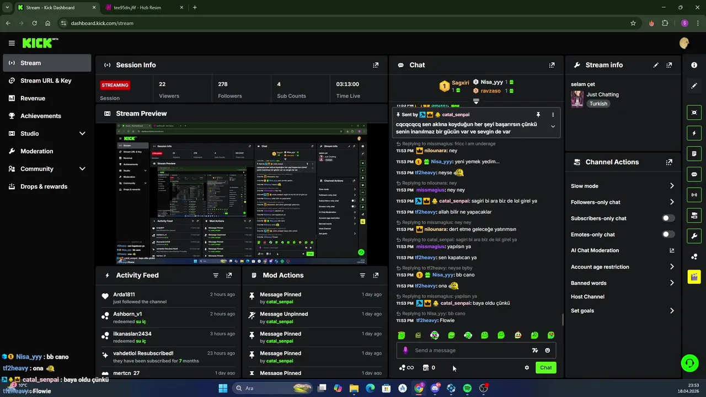Click the pencil icon in the right rail
706x397 pixels.
tap(694, 86)
